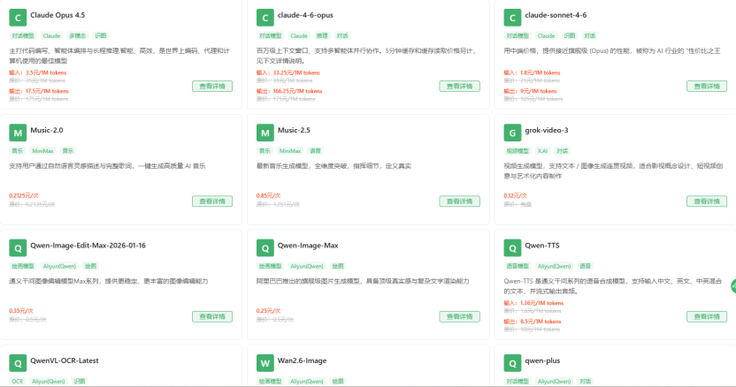Open the floating green button on right edge
The height and width of the screenshot is (387, 736).
click(x=732, y=285)
